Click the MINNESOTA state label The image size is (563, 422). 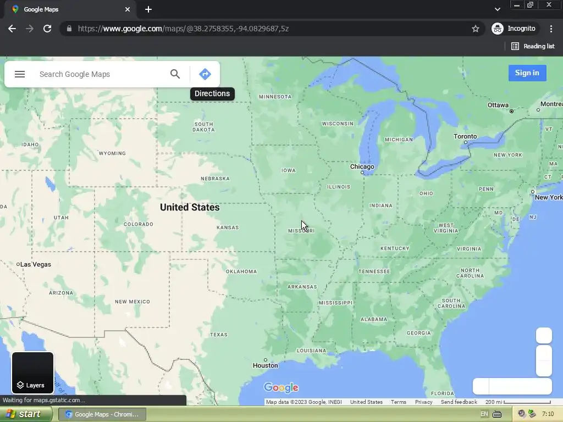275,97
